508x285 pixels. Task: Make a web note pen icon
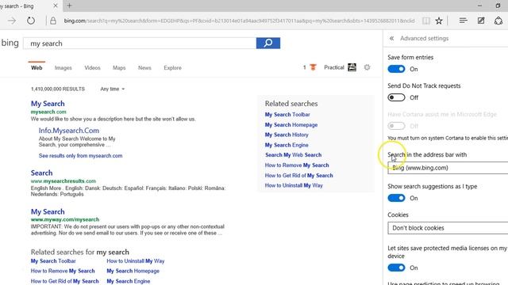coord(481,21)
